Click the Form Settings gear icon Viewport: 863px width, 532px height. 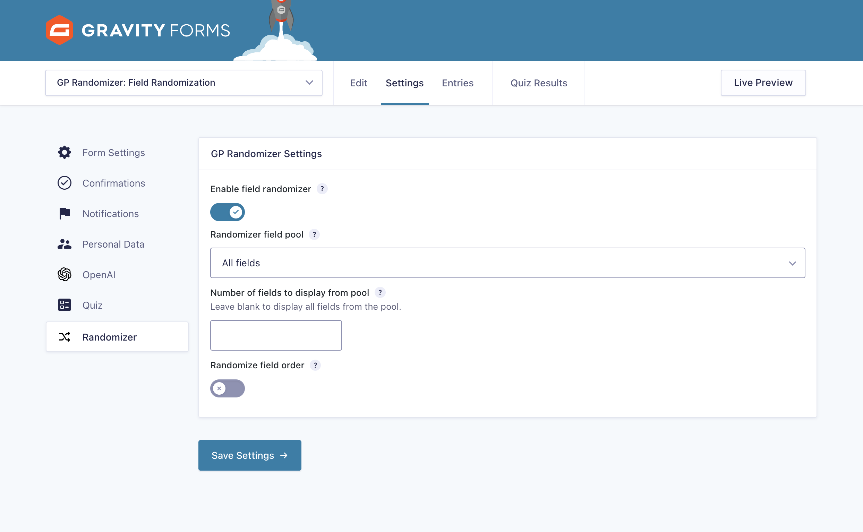click(65, 152)
